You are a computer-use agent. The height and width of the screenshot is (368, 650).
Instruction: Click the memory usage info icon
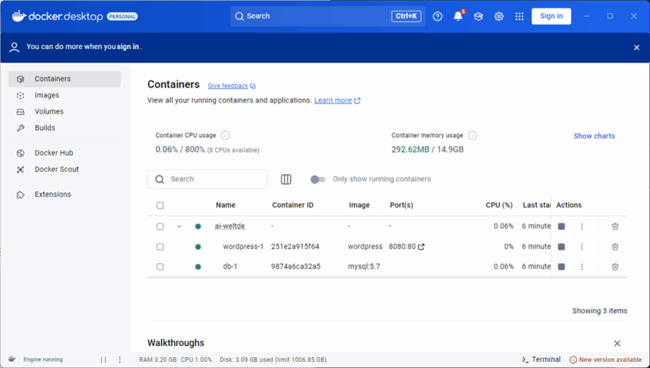[472, 136]
